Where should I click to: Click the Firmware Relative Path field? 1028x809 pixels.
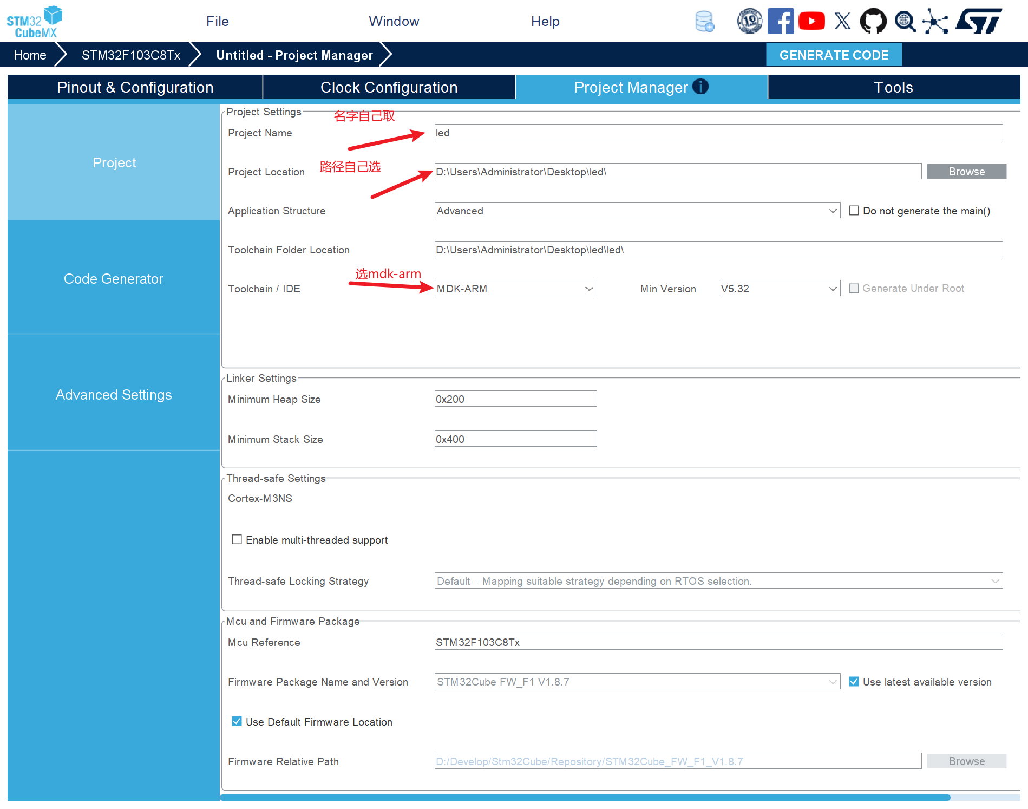click(x=678, y=761)
